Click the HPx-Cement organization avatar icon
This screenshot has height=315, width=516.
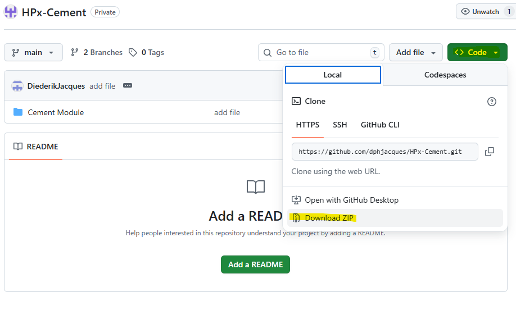11,12
